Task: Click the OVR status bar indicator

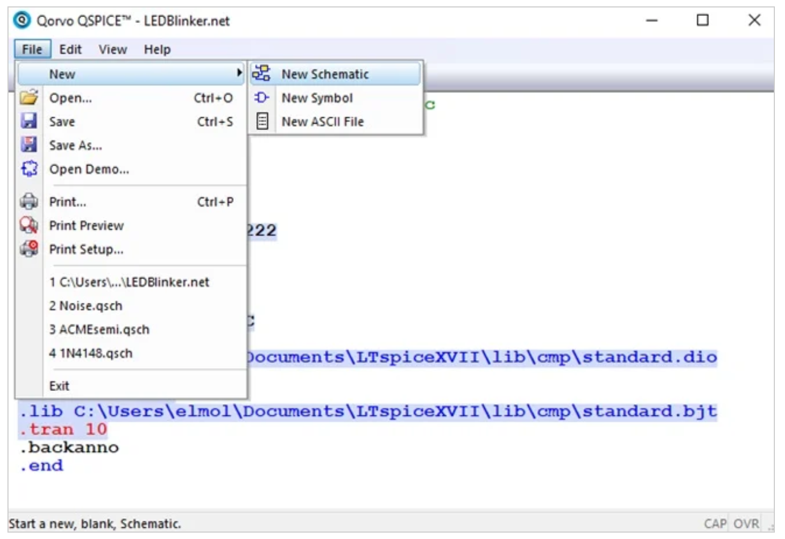Action: pyautogui.click(x=746, y=524)
